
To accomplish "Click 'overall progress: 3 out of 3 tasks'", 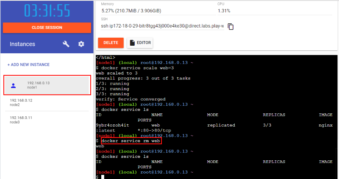I will 143,78.
